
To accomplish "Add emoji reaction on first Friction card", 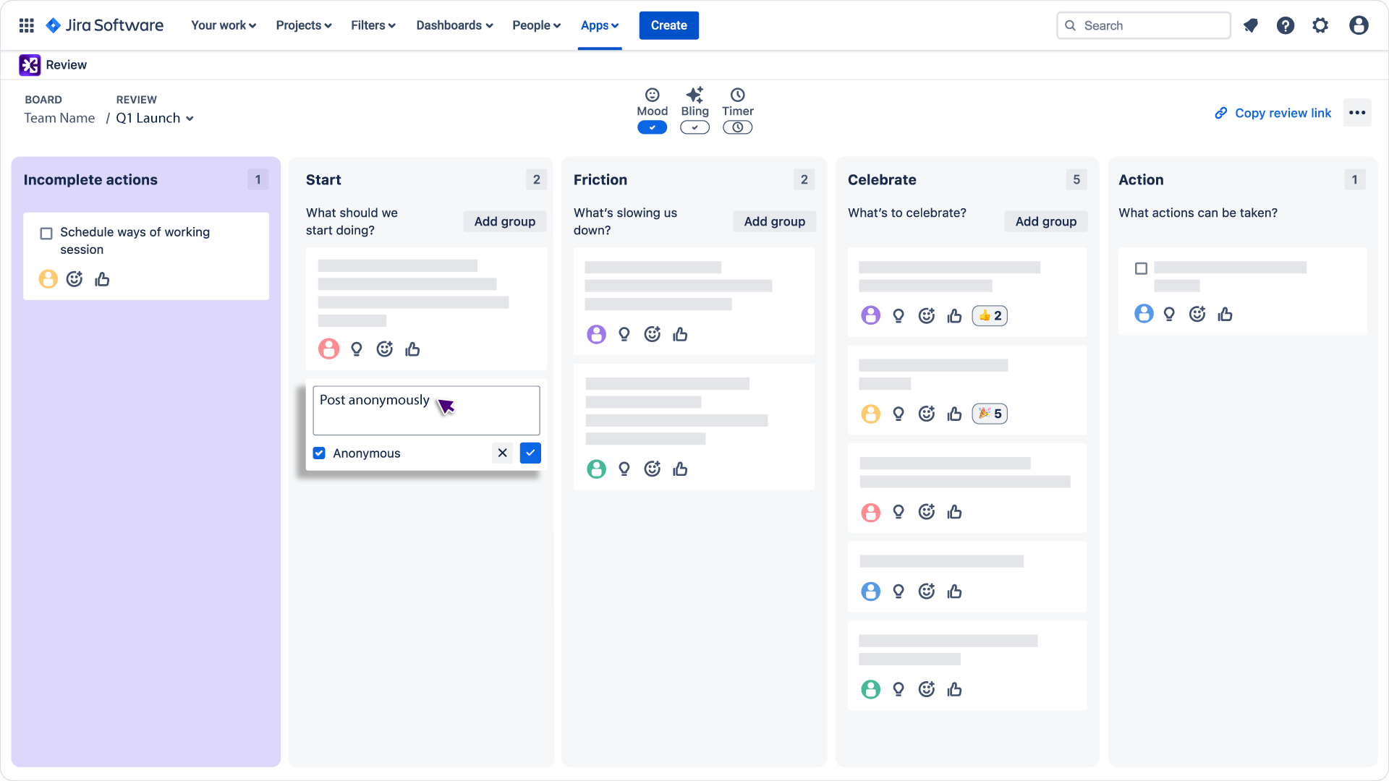I will [x=653, y=334].
